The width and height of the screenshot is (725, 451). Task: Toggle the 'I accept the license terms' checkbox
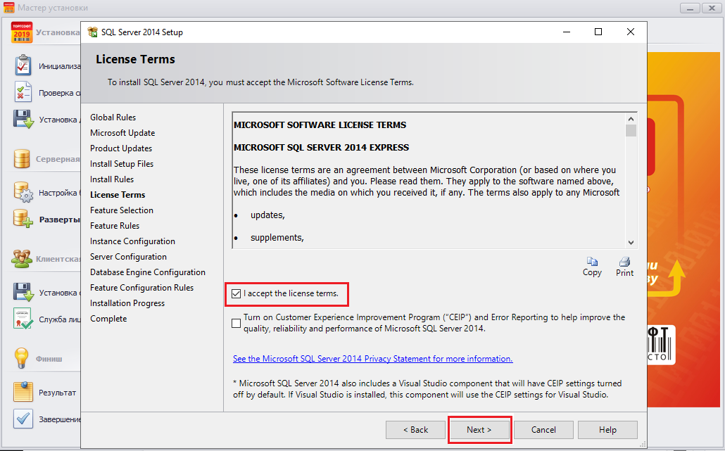(236, 293)
